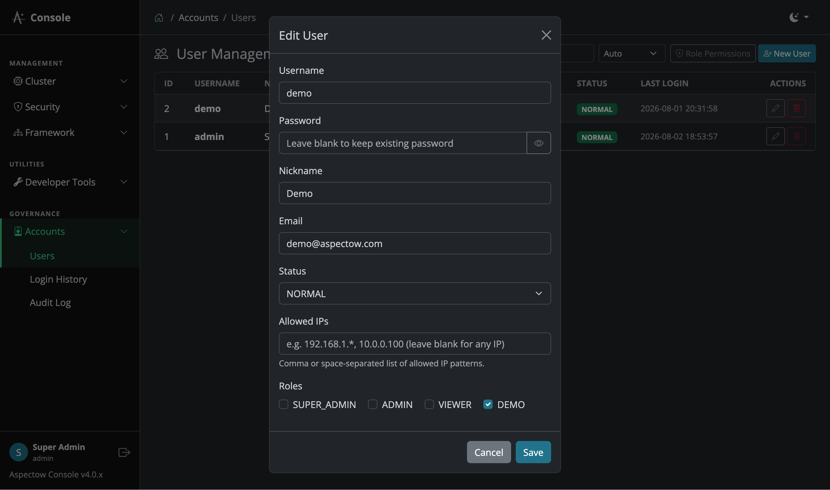Click the NORMAL status badge for demo
Image resolution: width=830 pixels, height=490 pixels.
(x=597, y=109)
